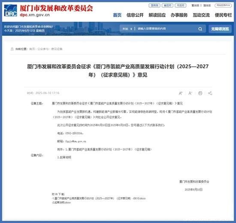
Task: Download the 行动计划 征求意见稿 docx attachment
Action: click(x=99, y=198)
